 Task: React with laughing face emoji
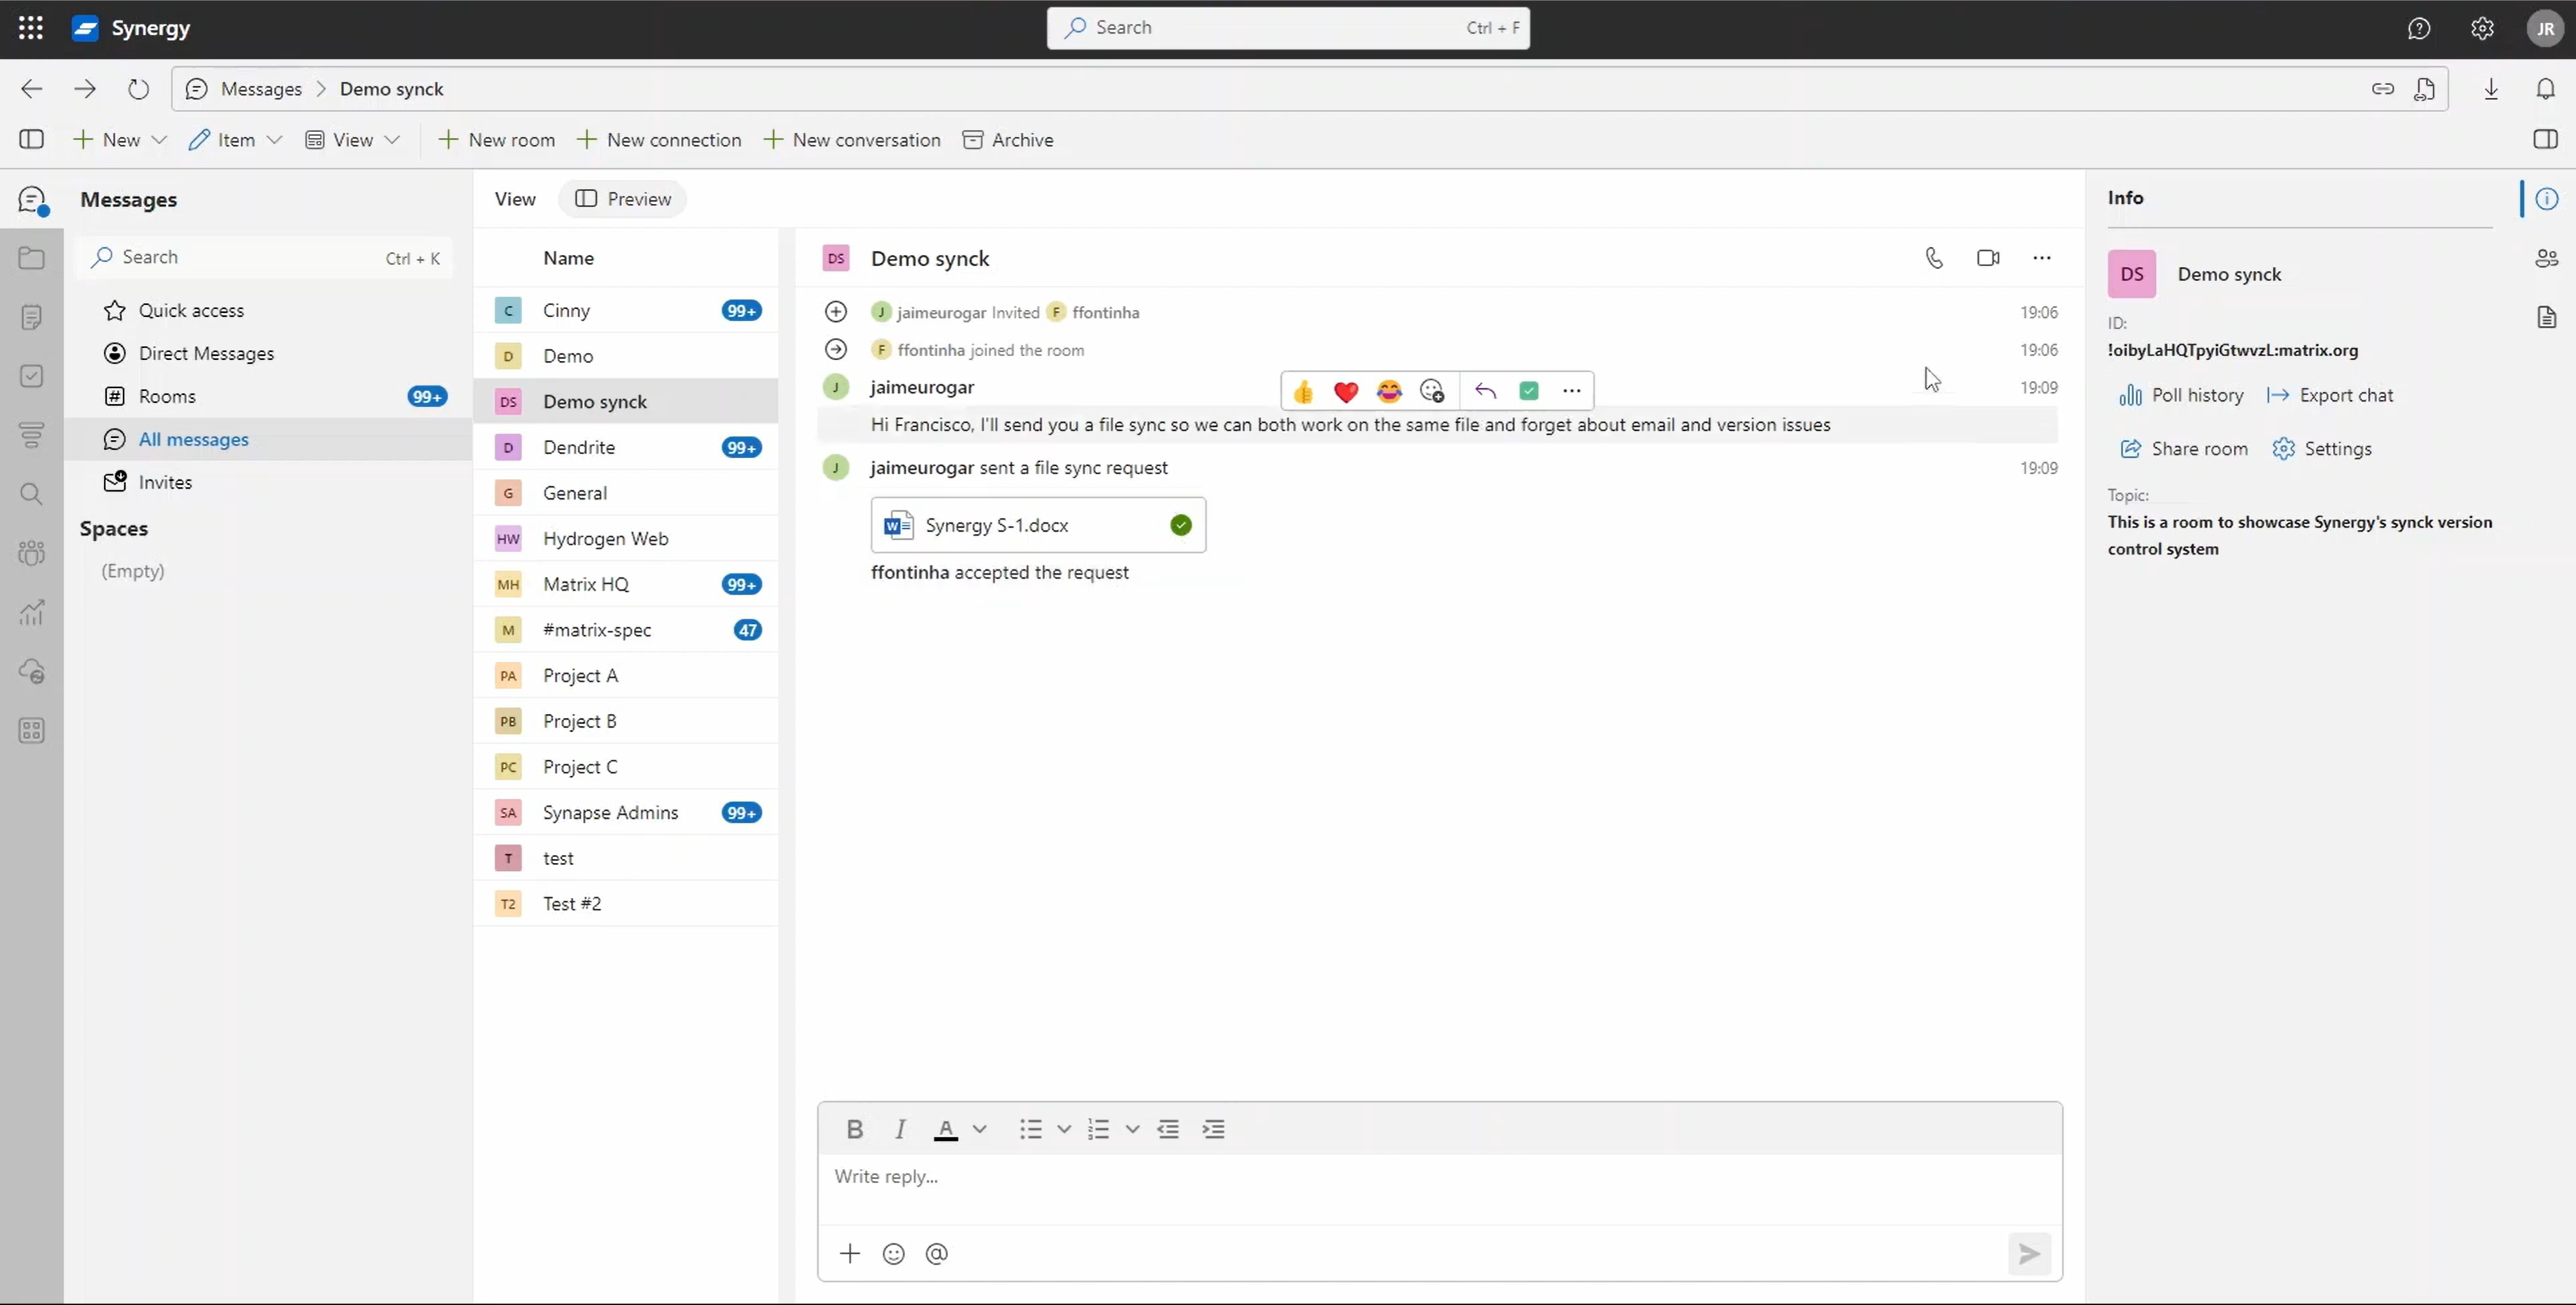(x=1389, y=392)
